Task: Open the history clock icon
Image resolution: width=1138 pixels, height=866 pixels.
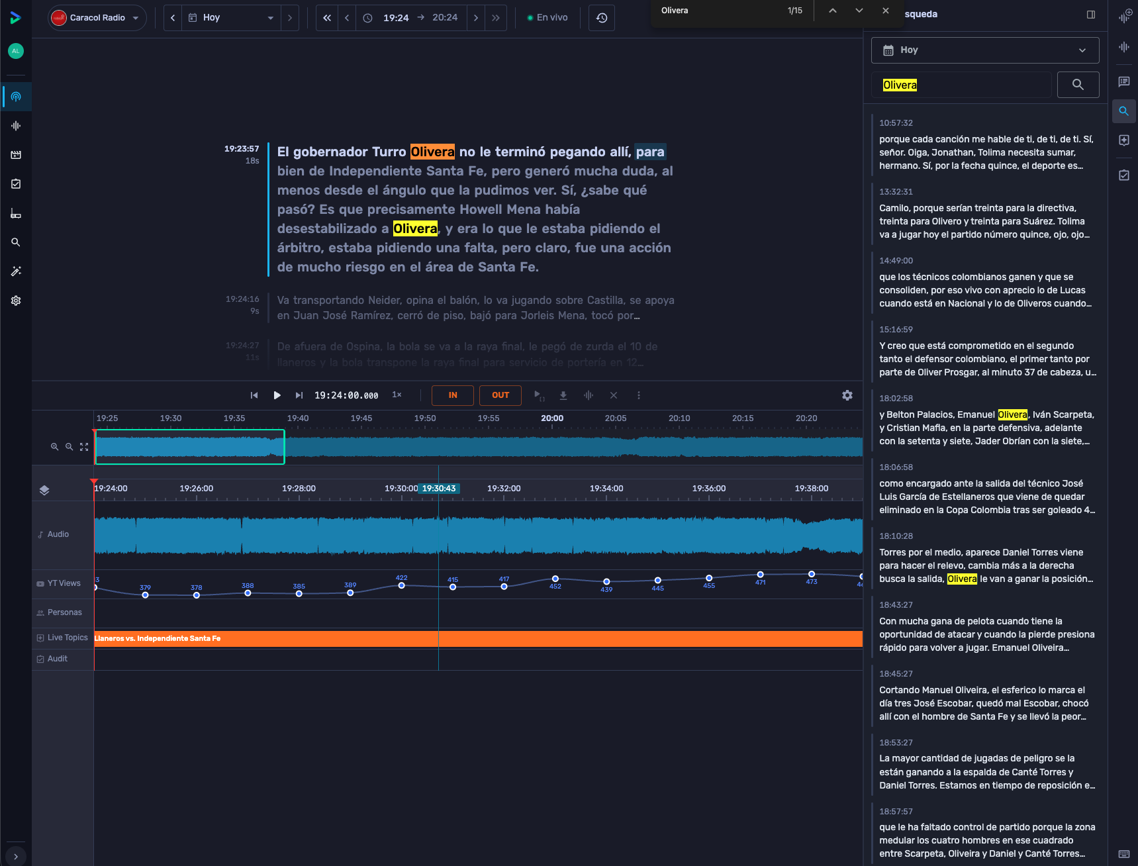Action: (x=602, y=18)
